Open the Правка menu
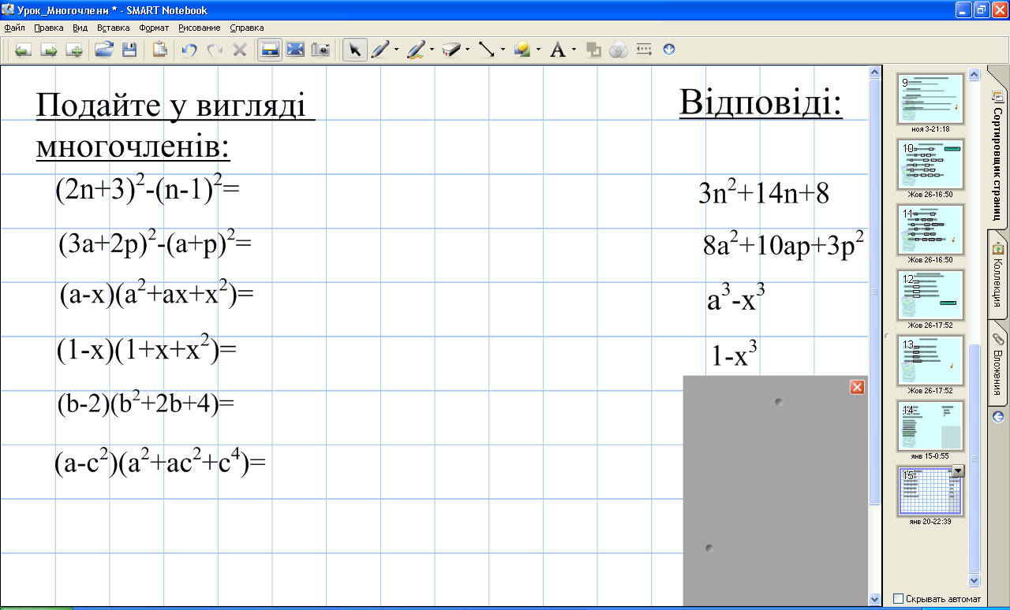Screen dimensions: 1010x610 tap(49, 28)
